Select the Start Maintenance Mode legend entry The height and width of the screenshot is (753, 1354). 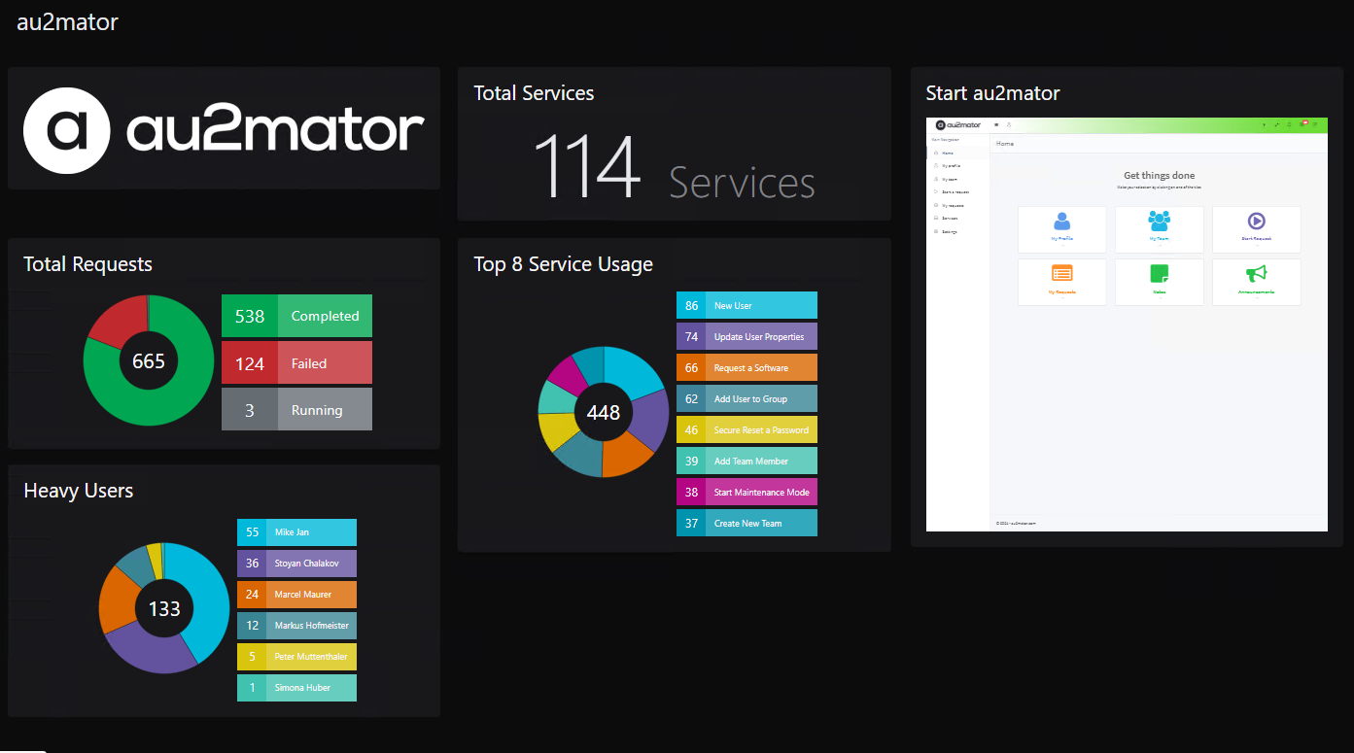(746, 492)
